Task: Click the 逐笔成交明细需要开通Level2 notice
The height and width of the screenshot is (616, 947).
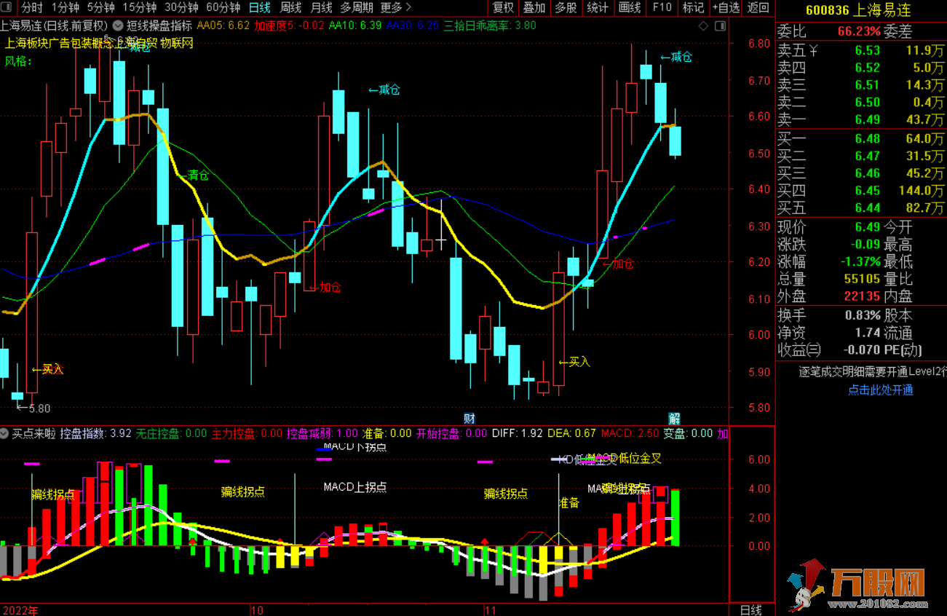Action: (873, 372)
